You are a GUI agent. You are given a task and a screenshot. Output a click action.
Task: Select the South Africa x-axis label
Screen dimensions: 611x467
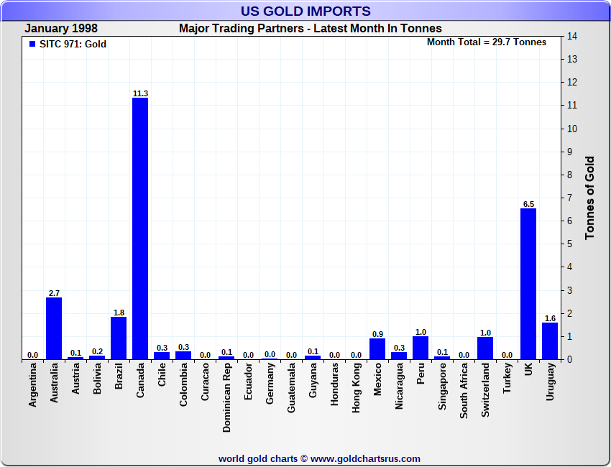[464, 392]
